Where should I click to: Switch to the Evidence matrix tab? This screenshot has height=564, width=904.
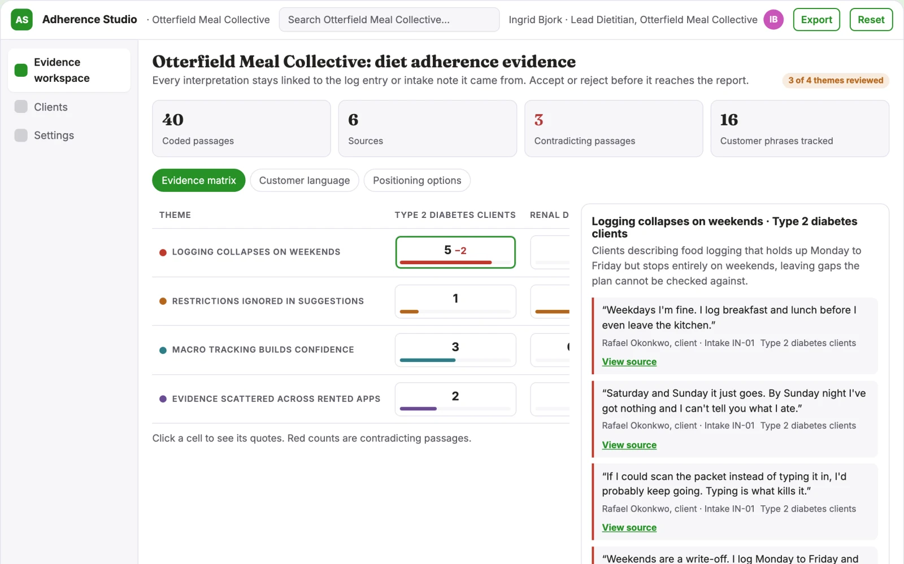pyautogui.click(x=199, y=181)
